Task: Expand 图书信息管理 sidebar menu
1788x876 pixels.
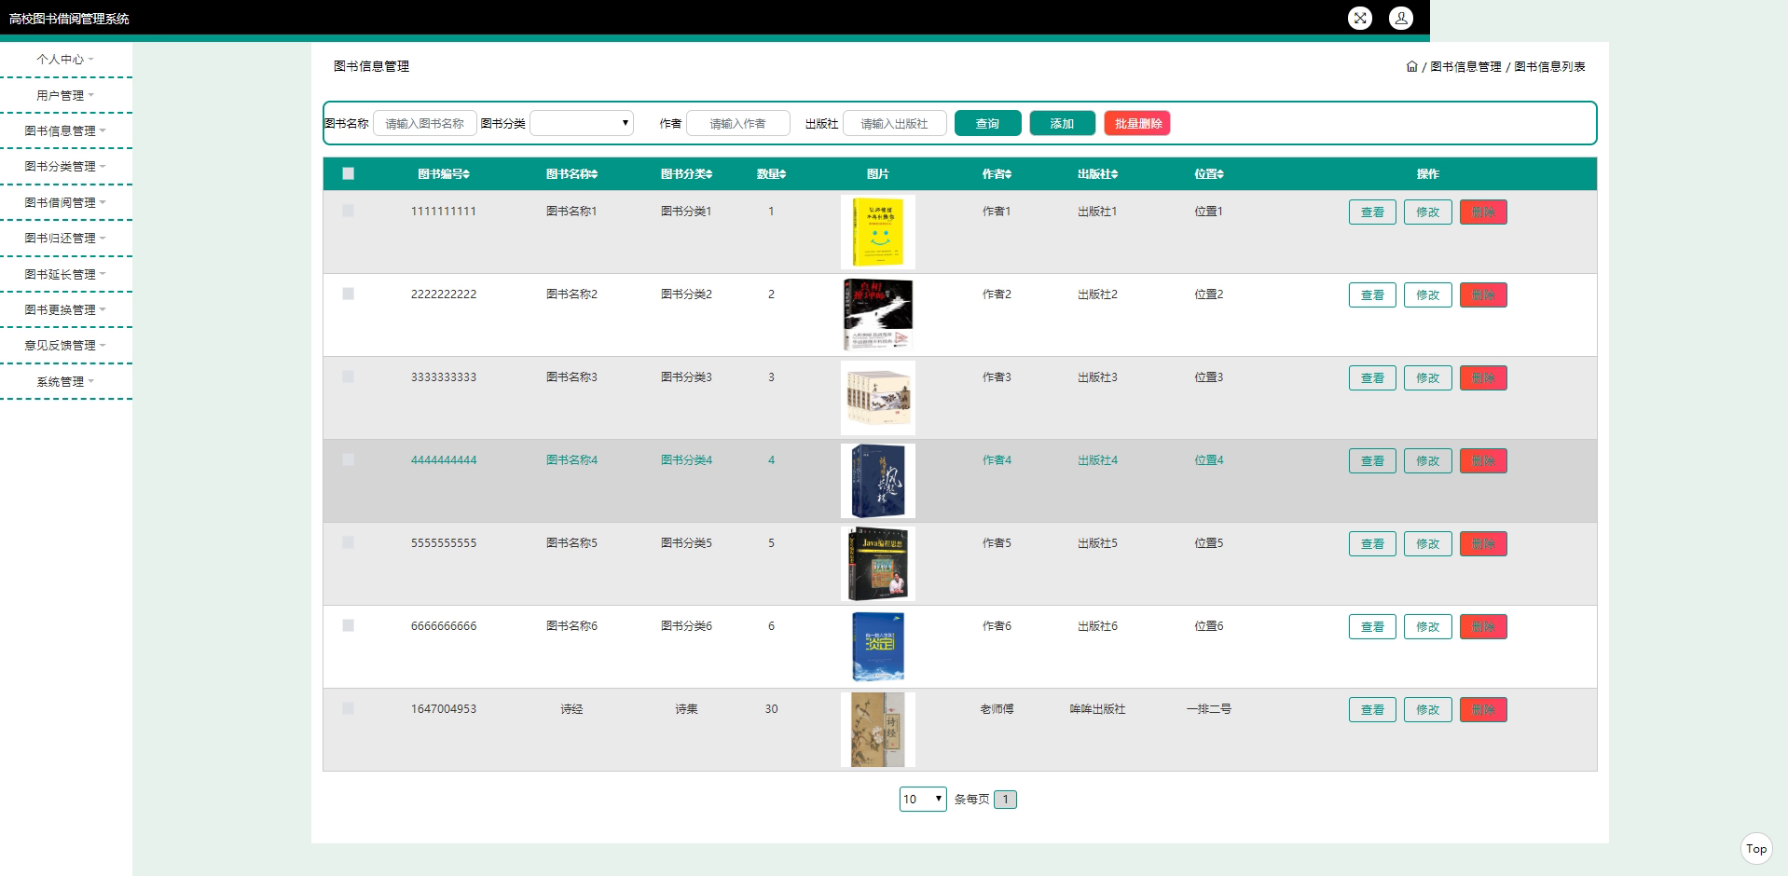Action: coord(66,131)
